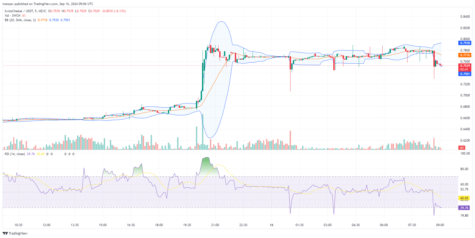The width and height of the screenshot is (475, 238).
Task: Select the RSI (14, close) legend
Action: [x=15, y=154]
